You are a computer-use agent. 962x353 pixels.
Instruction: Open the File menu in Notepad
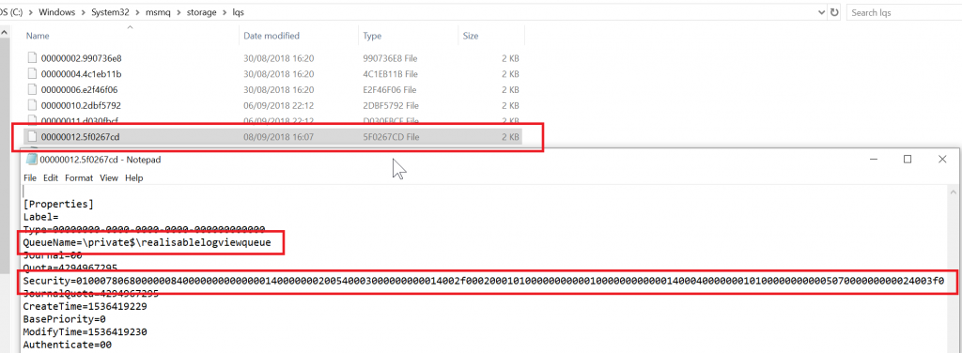(30, 177)
